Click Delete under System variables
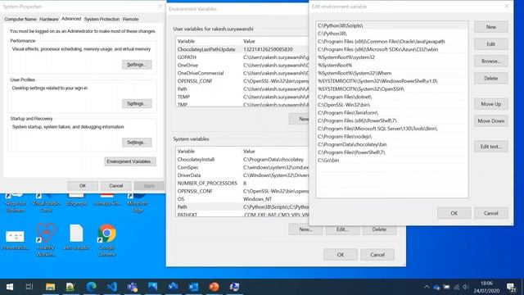 point(379,229)
